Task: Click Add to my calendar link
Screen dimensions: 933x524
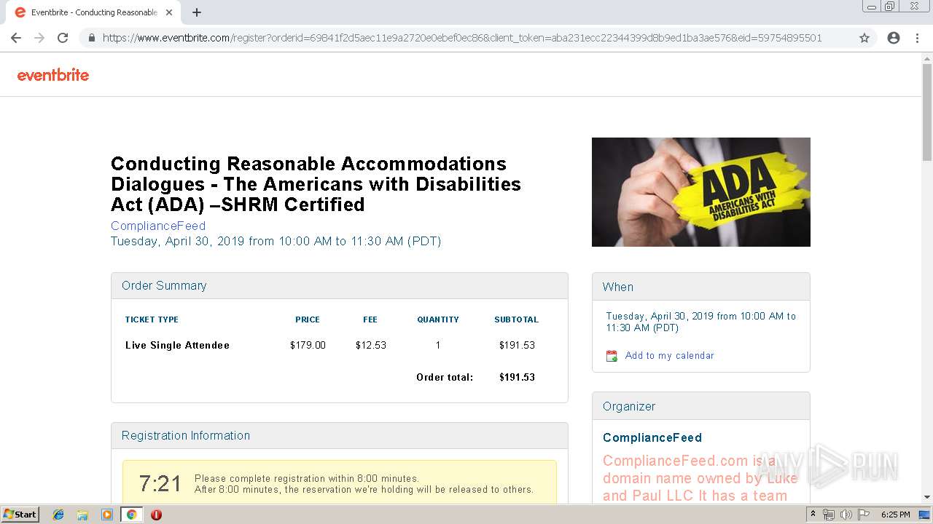Action: (669, 356)
